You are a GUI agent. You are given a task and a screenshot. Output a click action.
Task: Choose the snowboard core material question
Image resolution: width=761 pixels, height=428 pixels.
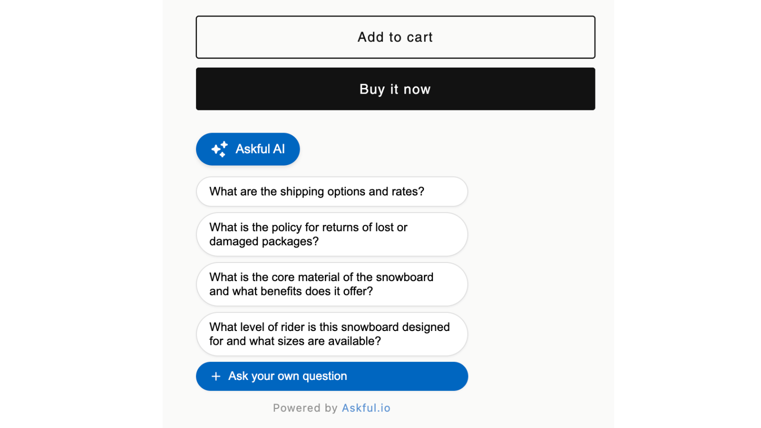coord(332,284)
